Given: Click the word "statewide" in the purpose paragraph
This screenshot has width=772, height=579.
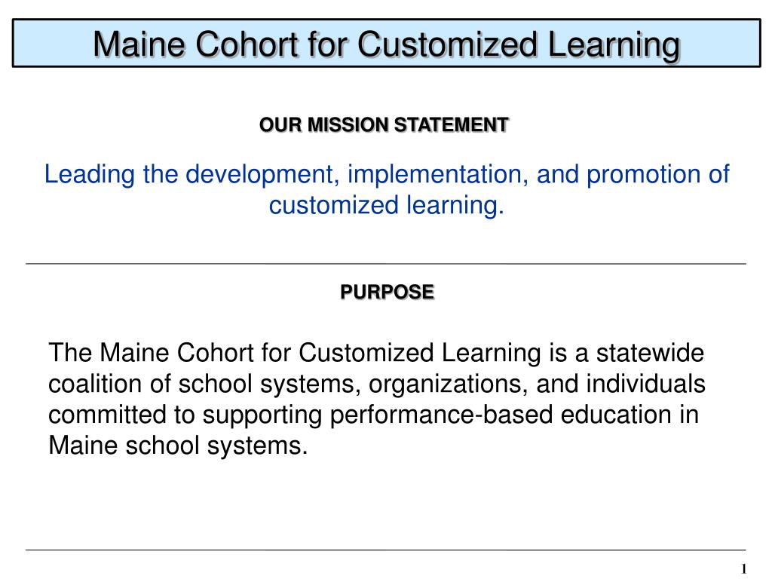Looking at the screenshot, I should [650, 353].
